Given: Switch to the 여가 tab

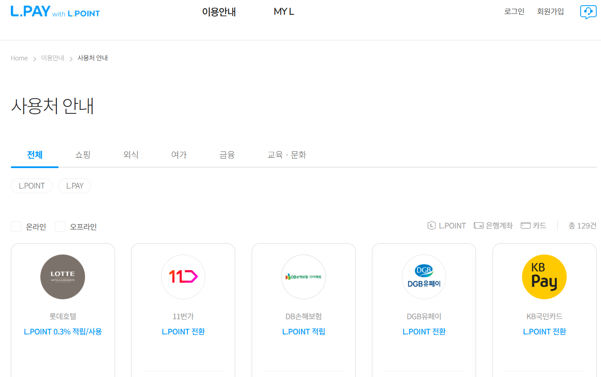Looking at the screenshot, I should point(179,155).
